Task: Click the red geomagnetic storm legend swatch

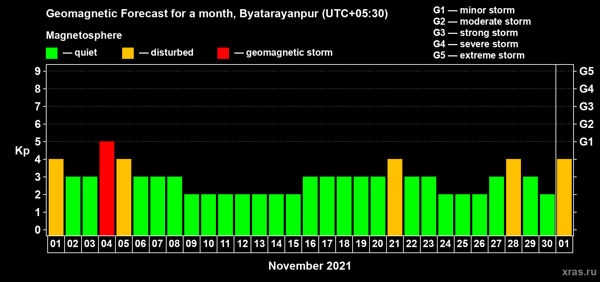Action: 223,53
